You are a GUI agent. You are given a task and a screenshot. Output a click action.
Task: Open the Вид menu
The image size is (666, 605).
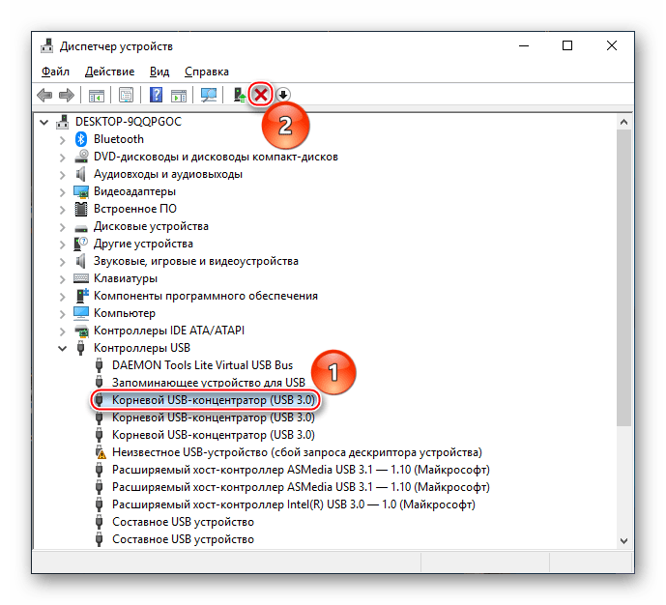(159, 72)
